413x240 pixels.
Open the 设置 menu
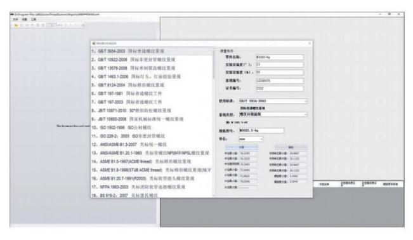25,20
